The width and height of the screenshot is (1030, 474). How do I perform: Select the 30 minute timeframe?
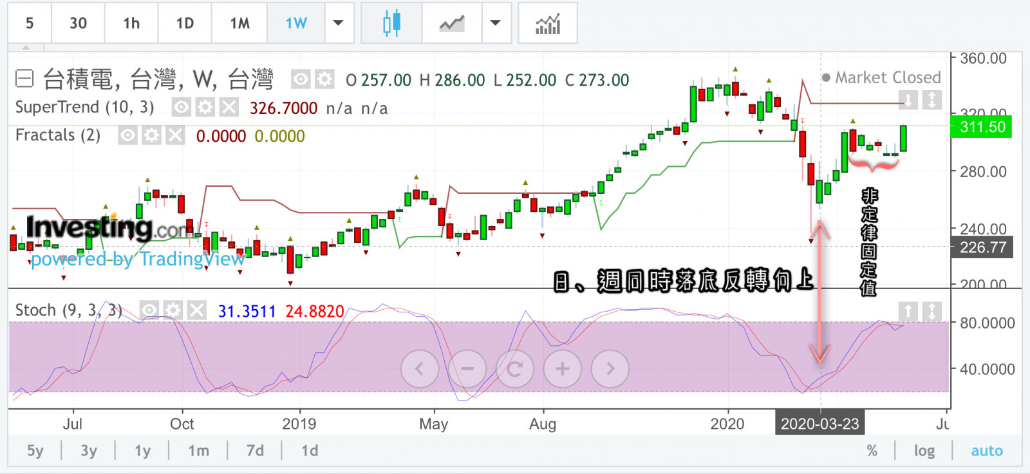coord(78,23)
